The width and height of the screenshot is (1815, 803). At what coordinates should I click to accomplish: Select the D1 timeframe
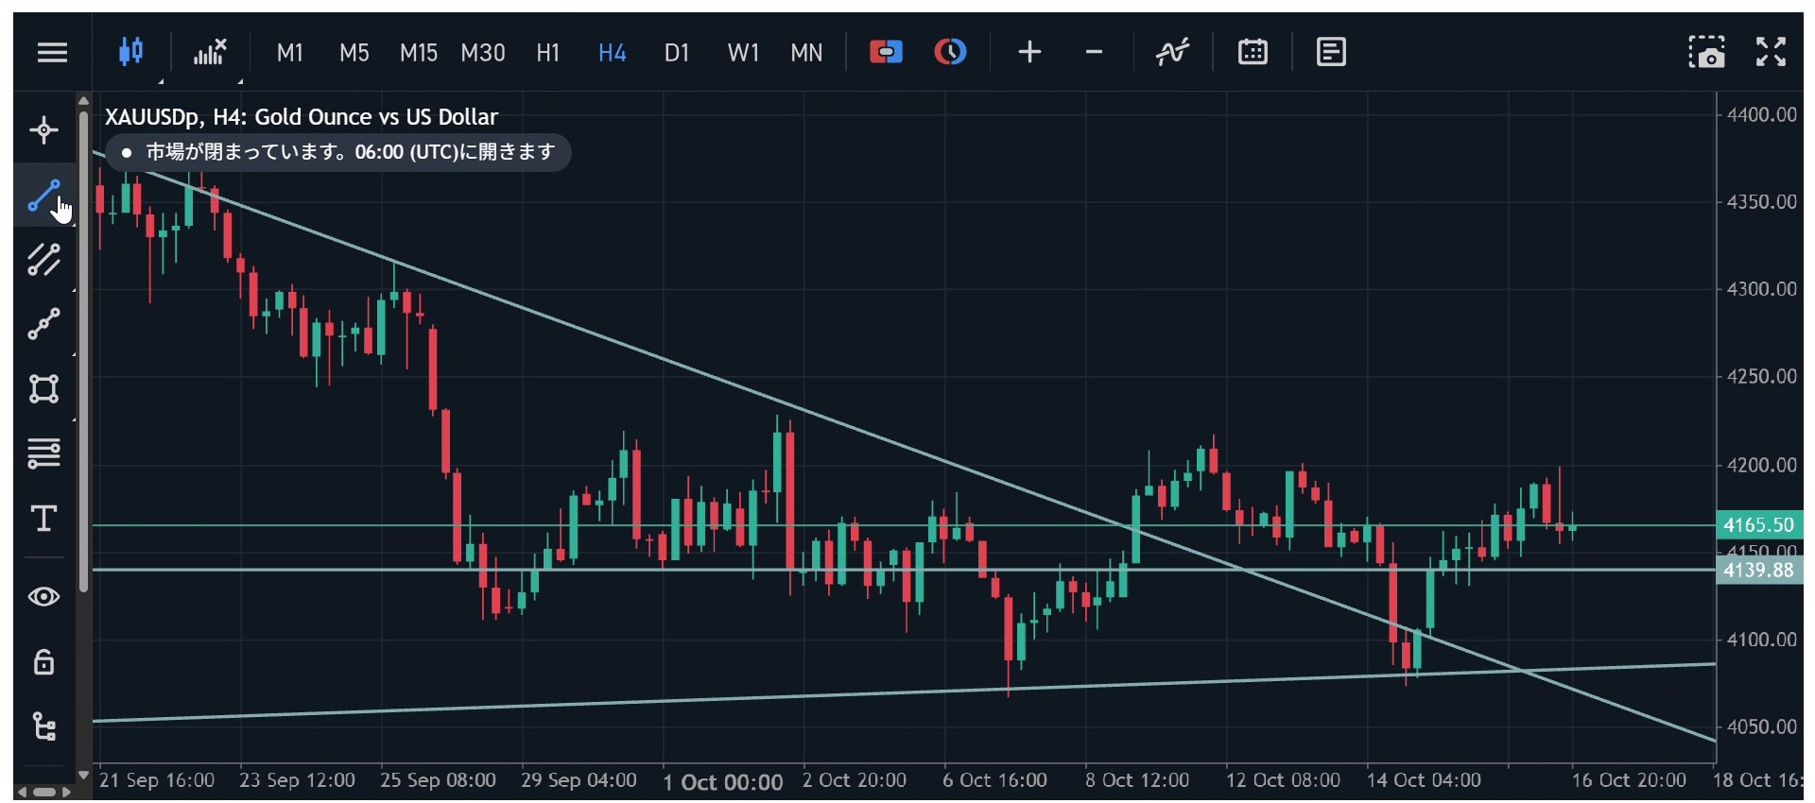(677, 53)
